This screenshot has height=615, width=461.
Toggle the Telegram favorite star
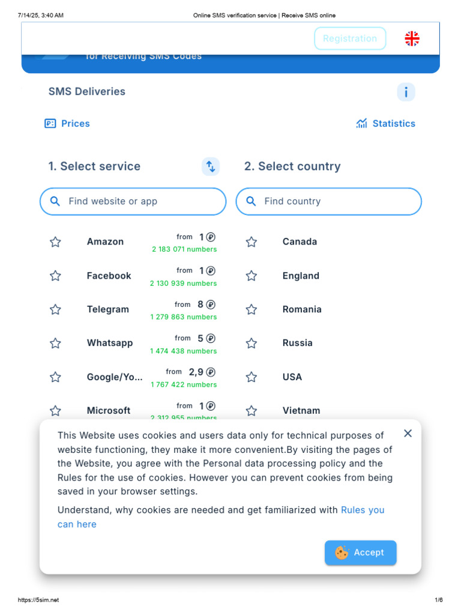tap(55, 310)
